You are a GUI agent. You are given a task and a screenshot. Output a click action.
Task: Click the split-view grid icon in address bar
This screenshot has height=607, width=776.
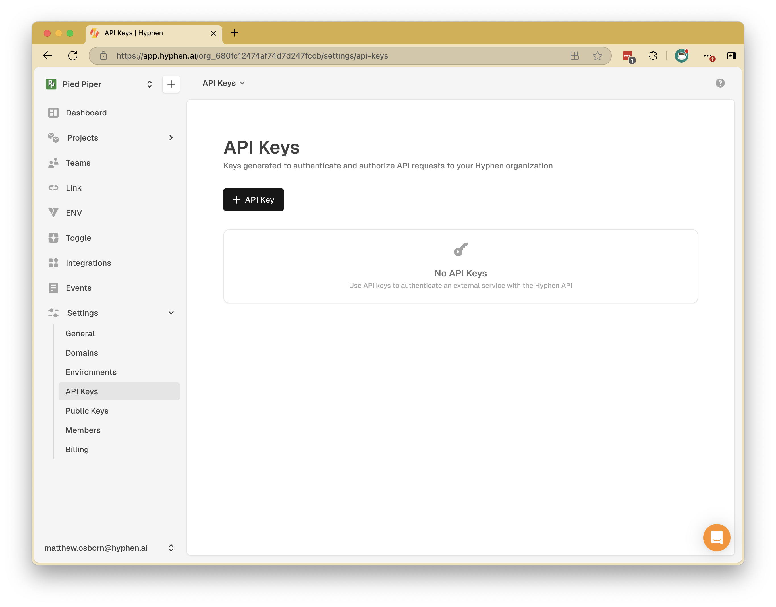pyautogui.click(x=574, y=55)
